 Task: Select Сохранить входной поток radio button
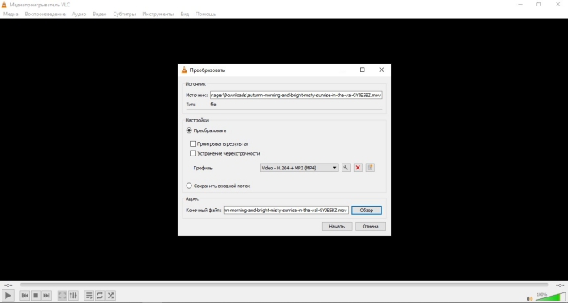(x=189, y=186)
